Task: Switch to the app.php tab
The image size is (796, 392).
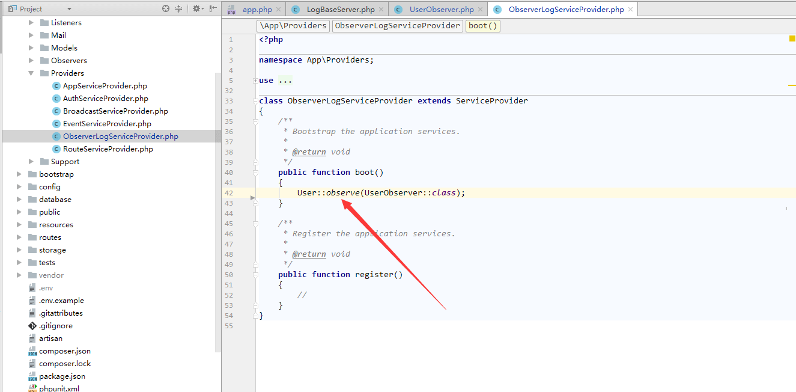Action: click(x=257, y=10)
